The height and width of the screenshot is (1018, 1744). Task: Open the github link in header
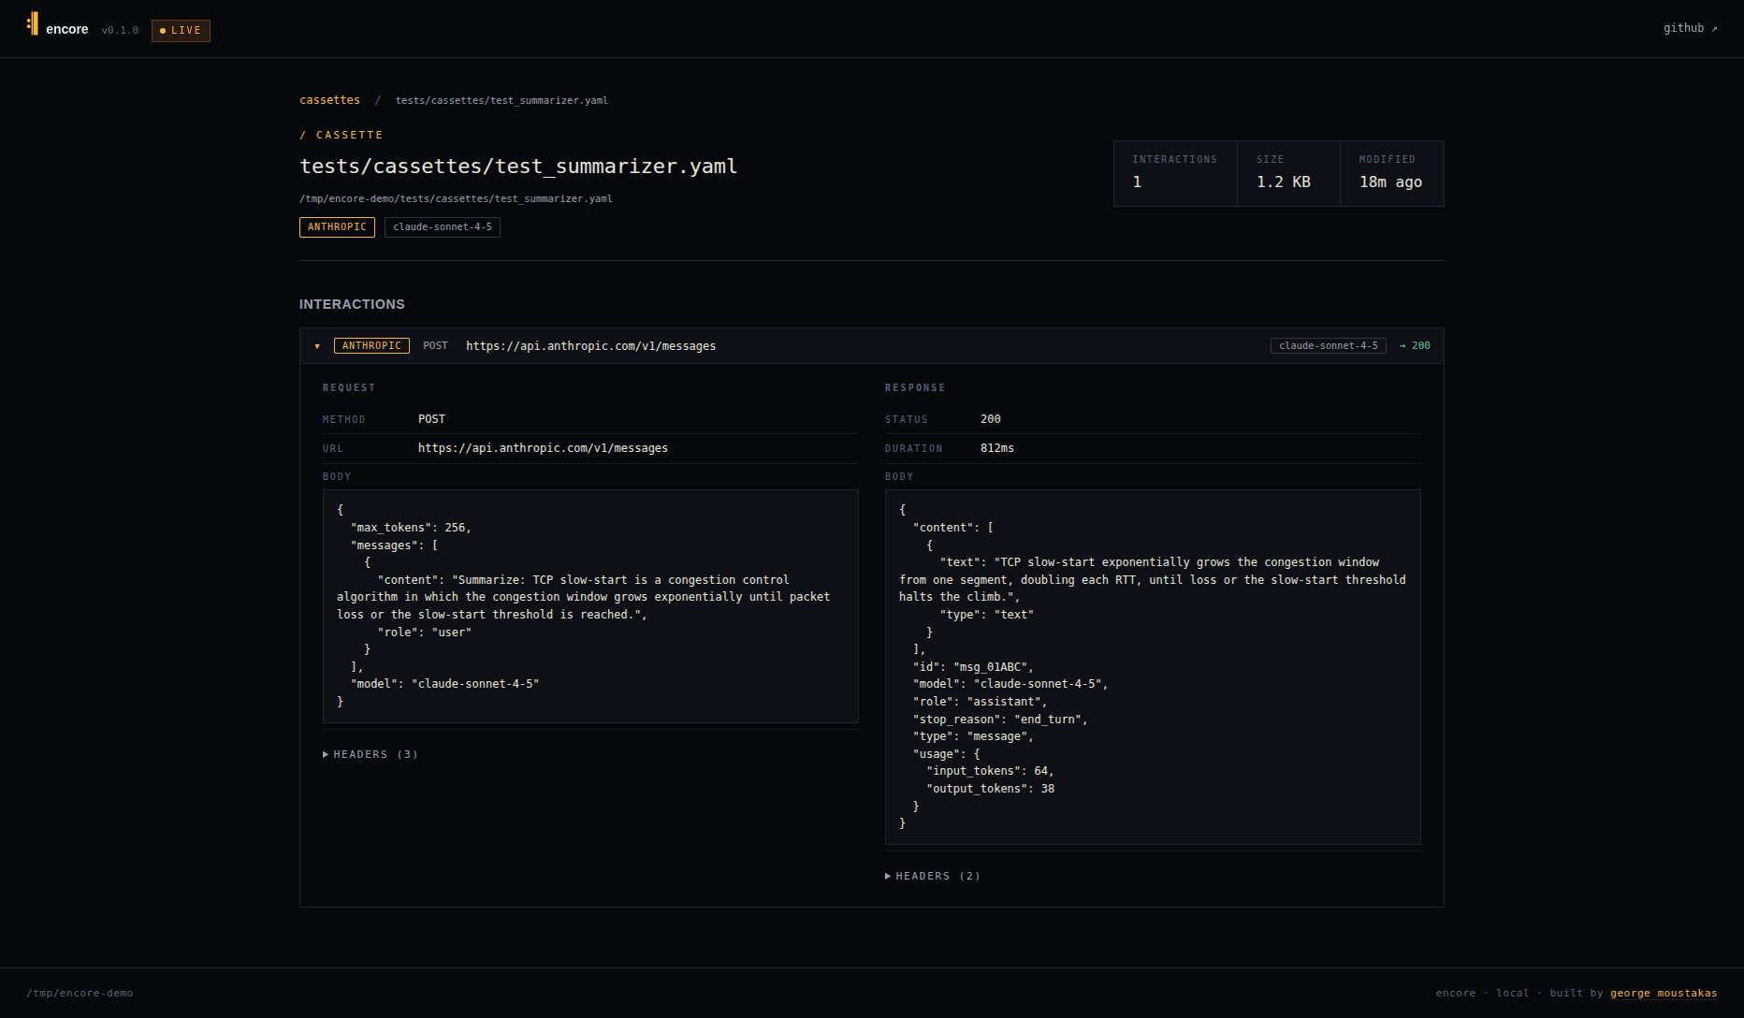(1690, 28)
